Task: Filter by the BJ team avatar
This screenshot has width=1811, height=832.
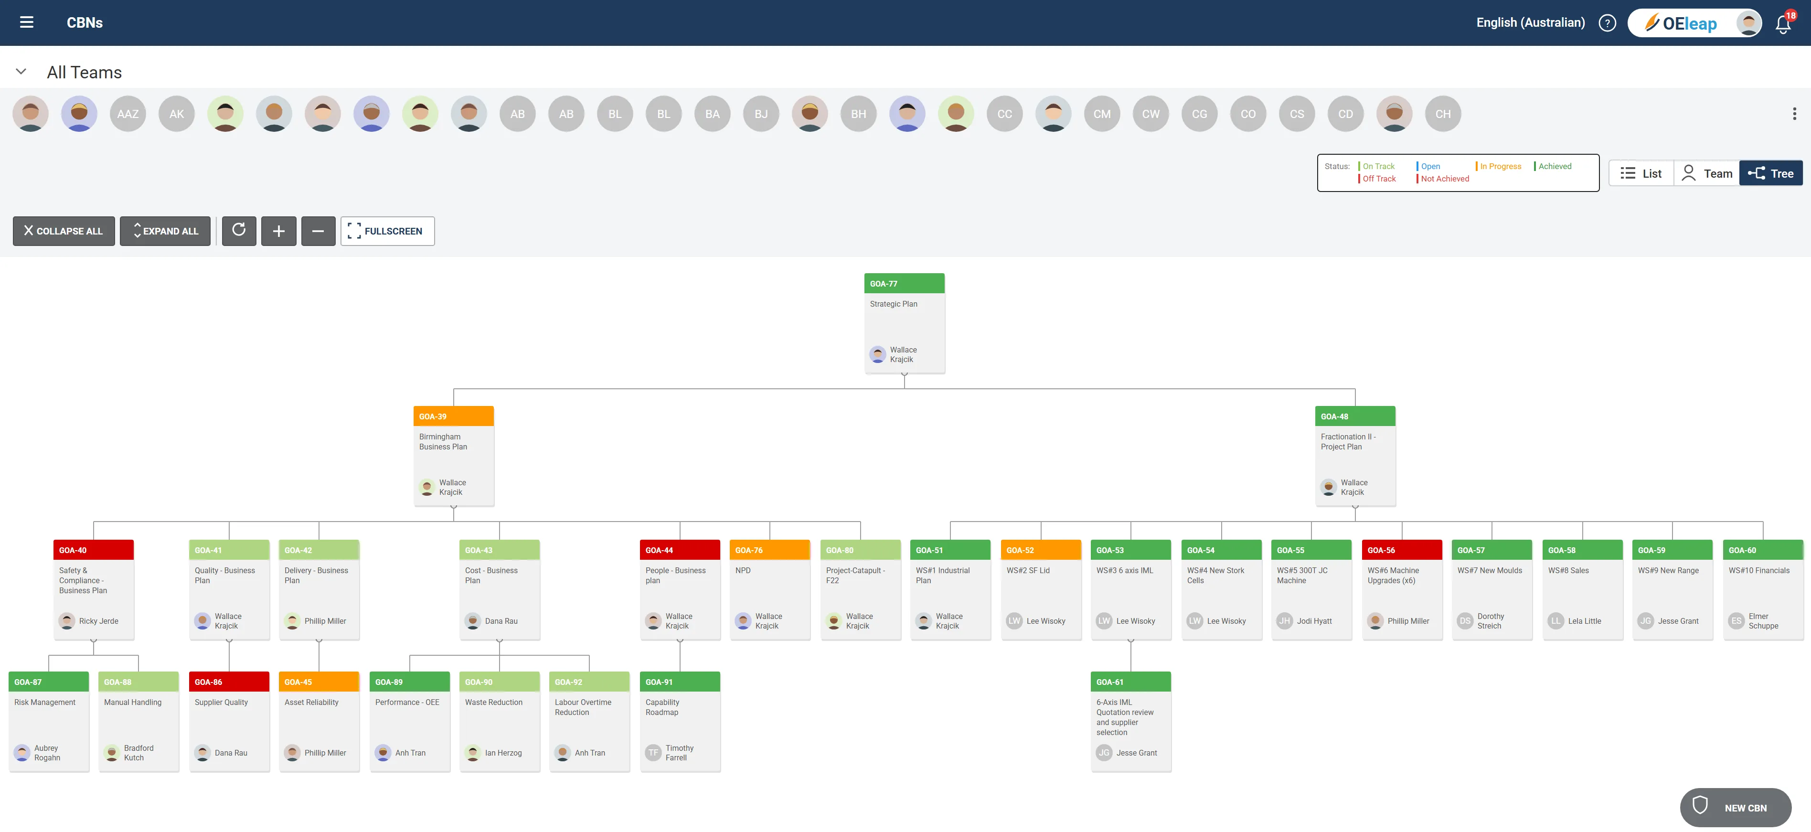Action: tap(761, 114)
